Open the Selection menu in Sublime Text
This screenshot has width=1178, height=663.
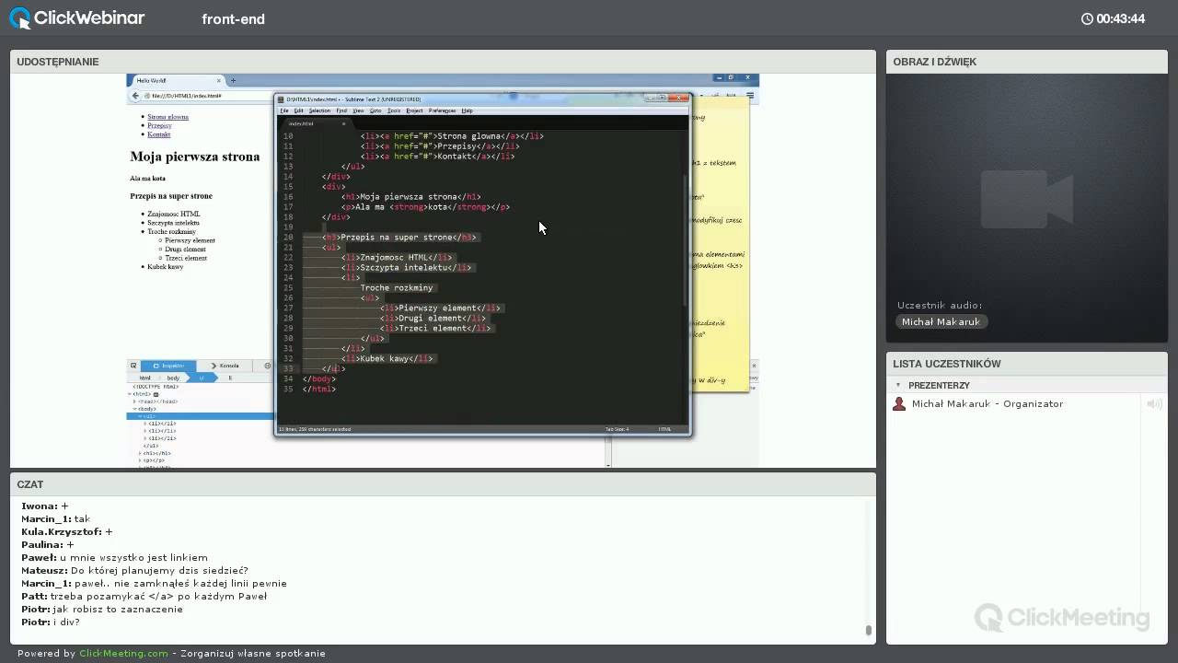(319, 110)
